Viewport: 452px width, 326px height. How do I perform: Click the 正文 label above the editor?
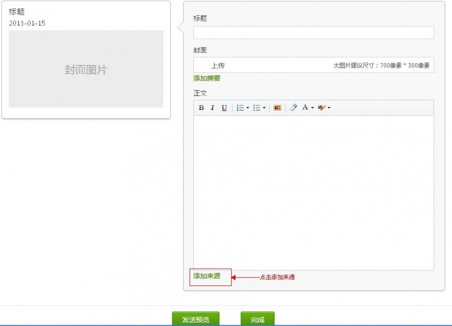click(200, 93)
